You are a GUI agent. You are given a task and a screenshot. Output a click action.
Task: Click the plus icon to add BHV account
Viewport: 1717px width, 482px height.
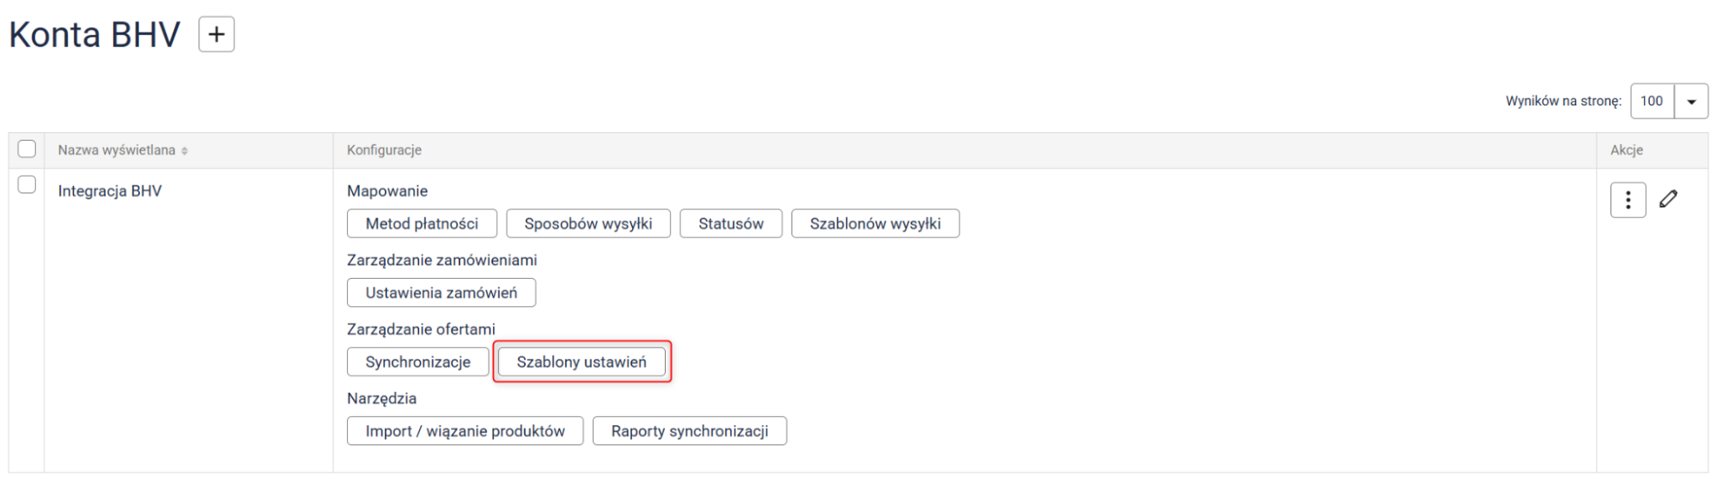[x=216, y=34]
